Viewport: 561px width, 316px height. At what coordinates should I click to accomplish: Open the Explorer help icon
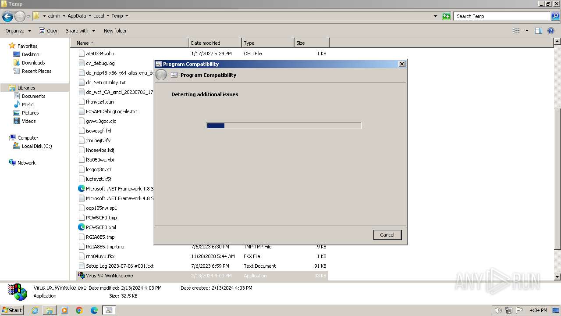(x=551, y=31)
